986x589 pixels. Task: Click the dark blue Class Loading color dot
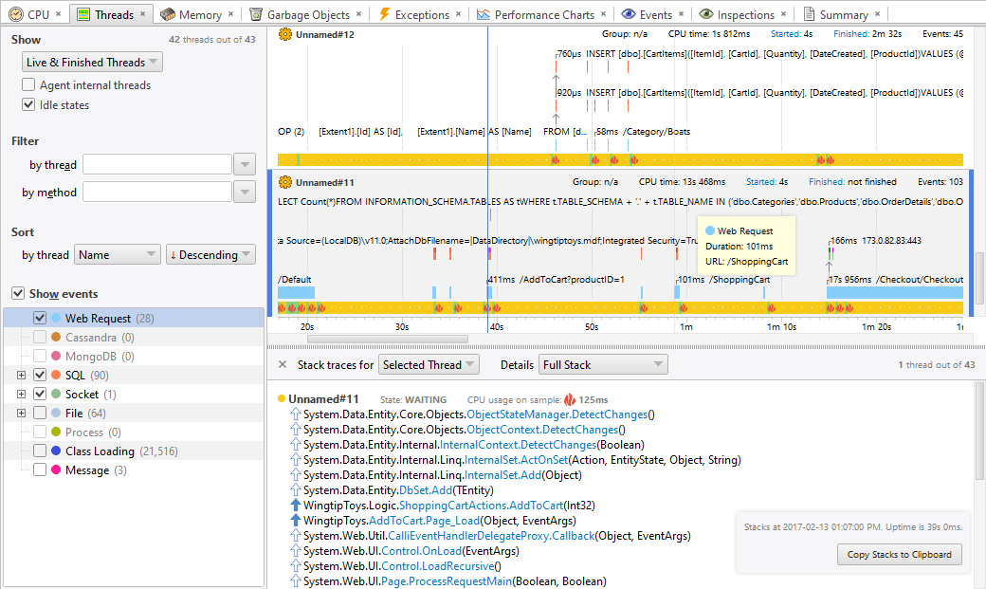[56, 451]
